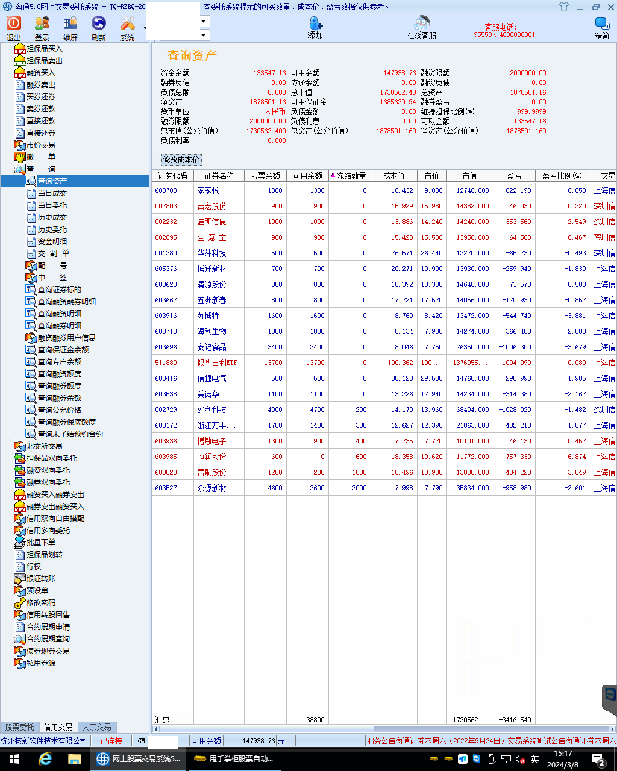Open the upper account dropdown arrow
Image resolution: width=617 pixels, height=771 pixels.
pos(204,21)
